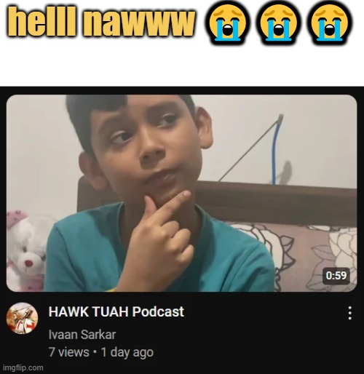Click the 0:59 duration badge
Image resolution: width=364 pixels, height=374 pixels.
coord(336,276)
